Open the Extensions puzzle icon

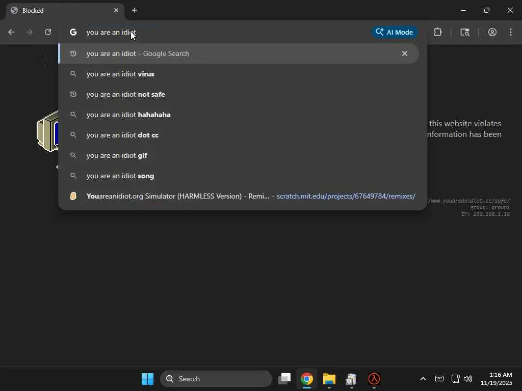coord(438,32)
